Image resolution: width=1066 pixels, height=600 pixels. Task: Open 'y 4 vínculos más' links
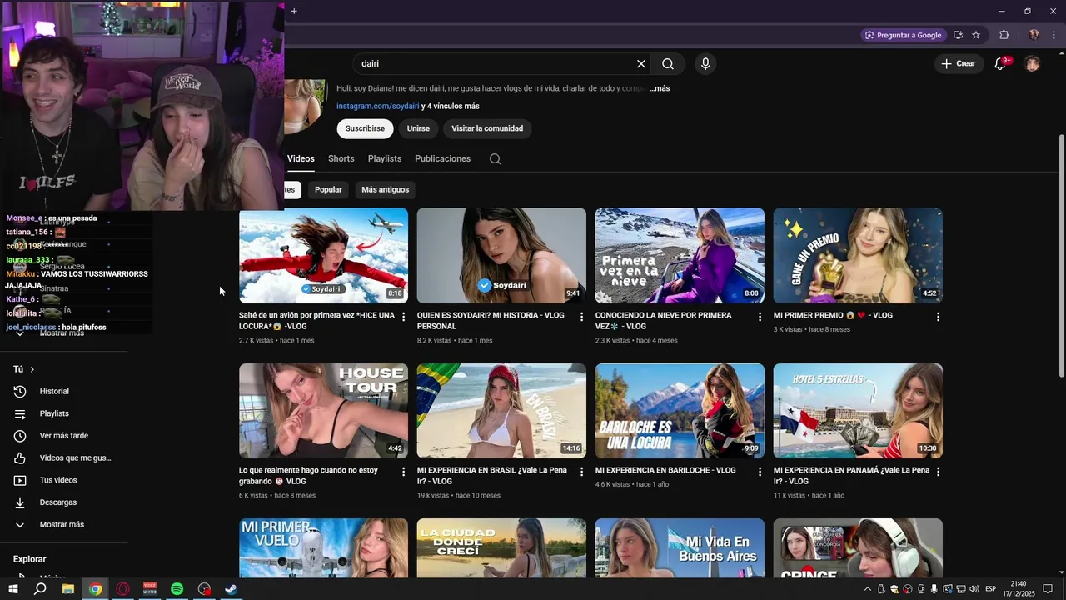451,107
